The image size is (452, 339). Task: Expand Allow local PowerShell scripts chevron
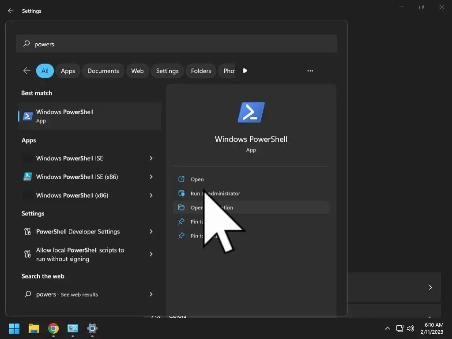pos(151,254)
